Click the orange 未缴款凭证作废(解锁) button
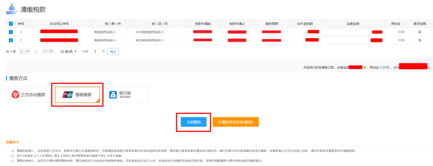This screenshot has width=433, height=166. point(235,122)
